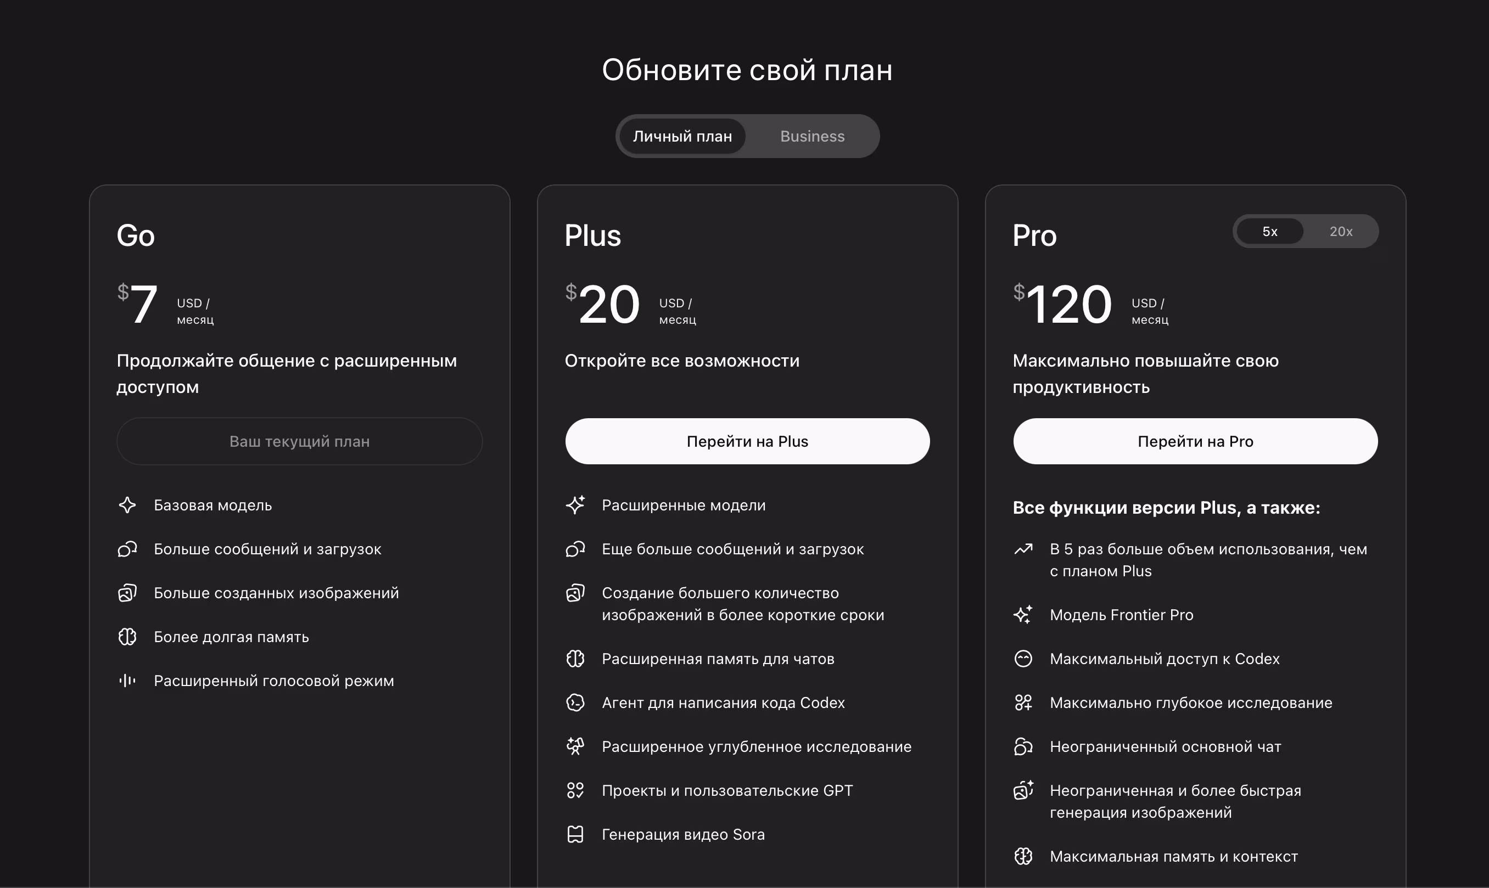The width and height of the screenshot is (1489, 888).
Task: Switch to the Business plans tab
Action: click(812, 137)
